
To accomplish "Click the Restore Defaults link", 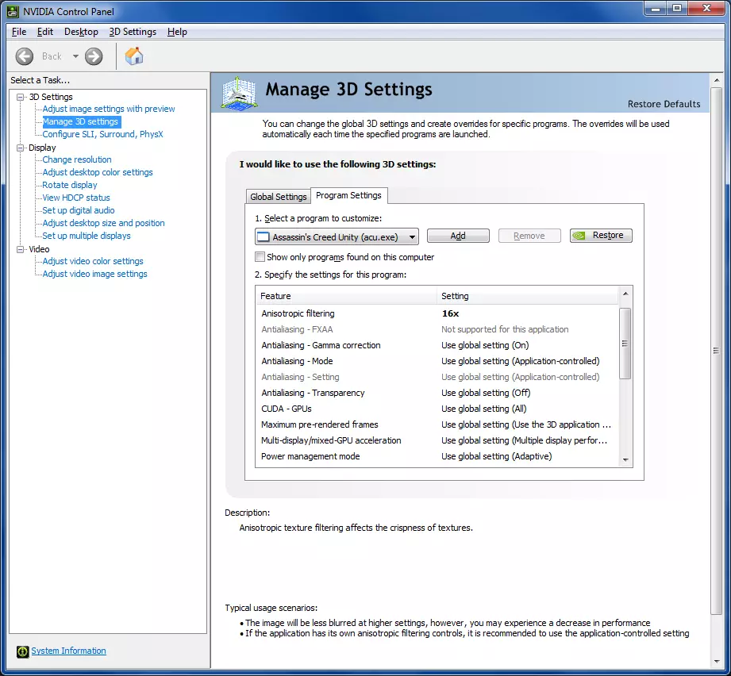I will (664, 104).
